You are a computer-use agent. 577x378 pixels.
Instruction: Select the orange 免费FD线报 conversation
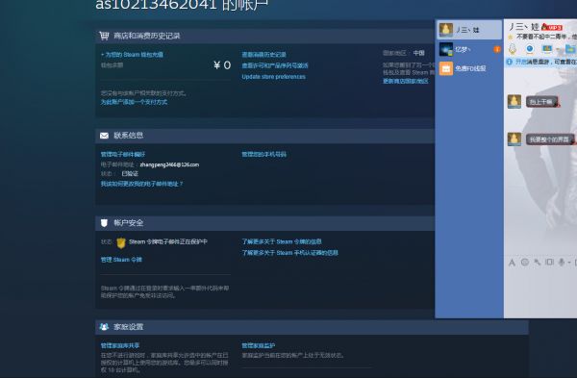(469, 68)
